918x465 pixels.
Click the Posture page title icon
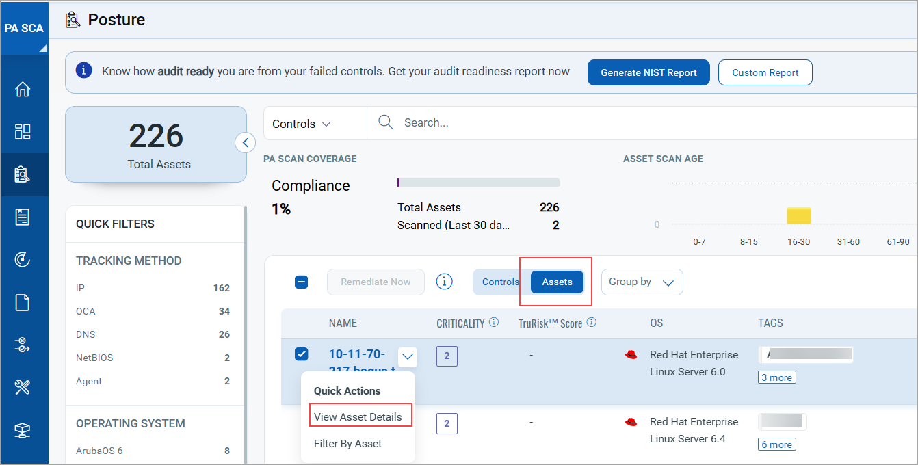(73, 20)
